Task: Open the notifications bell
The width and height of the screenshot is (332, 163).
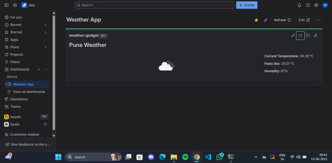Action: pyautogui.click(x=299, y=5)
